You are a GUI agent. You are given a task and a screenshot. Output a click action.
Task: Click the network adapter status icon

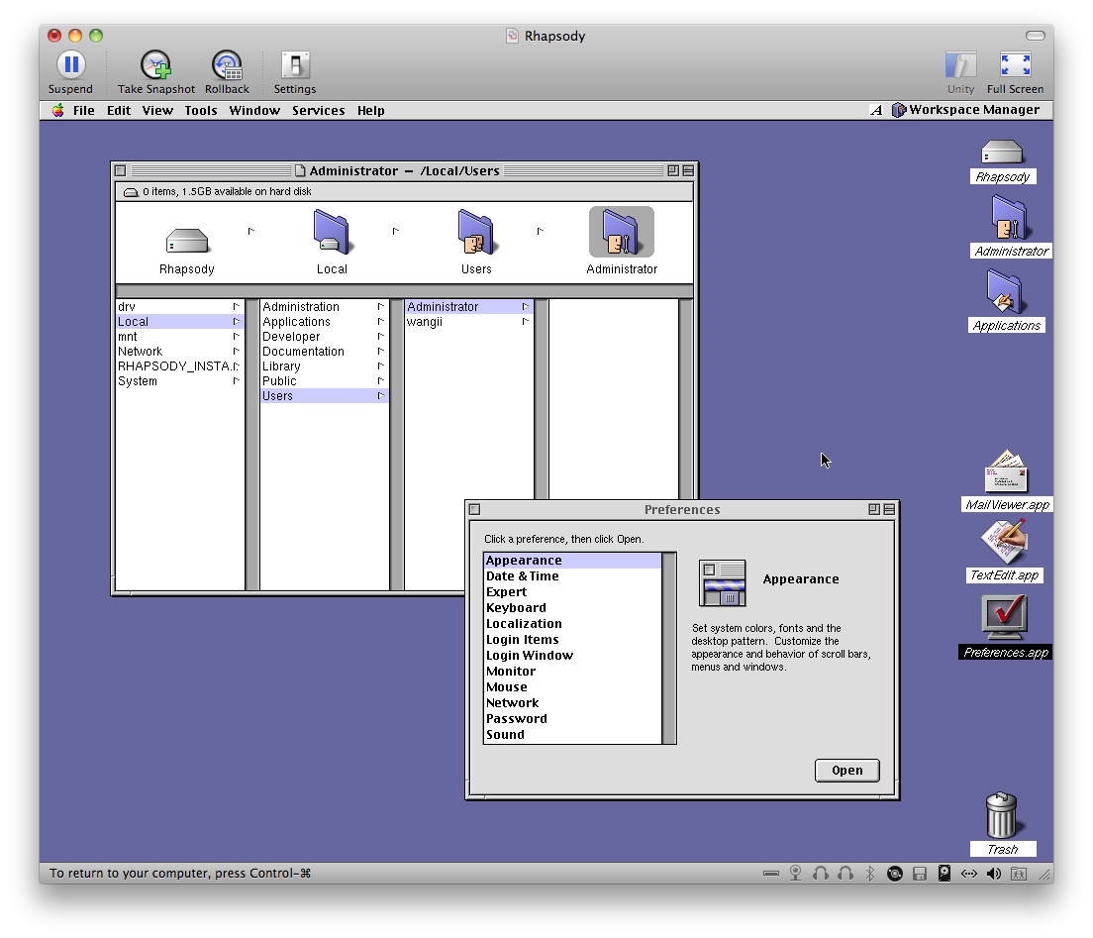[x=969, y=874]
